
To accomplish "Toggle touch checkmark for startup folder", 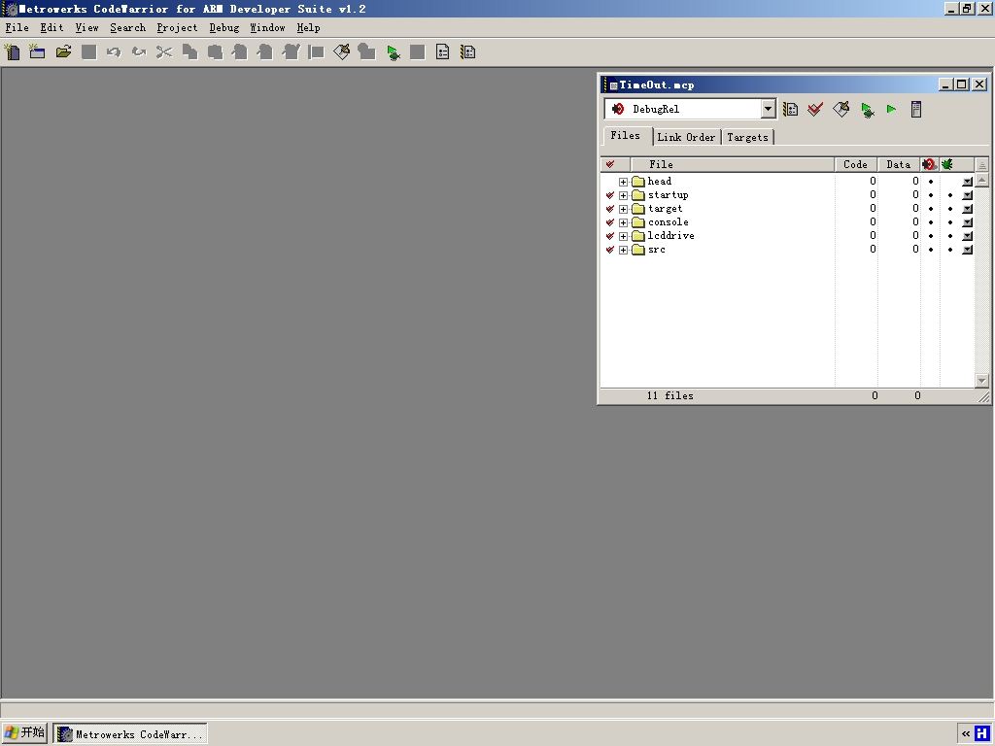I will [610, 195].
